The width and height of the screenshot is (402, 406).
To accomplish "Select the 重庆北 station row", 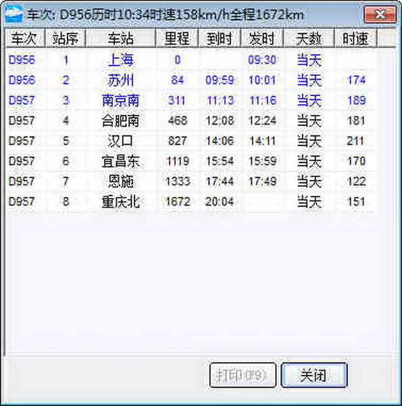I will pyautogui.click(x=191, y=202).
